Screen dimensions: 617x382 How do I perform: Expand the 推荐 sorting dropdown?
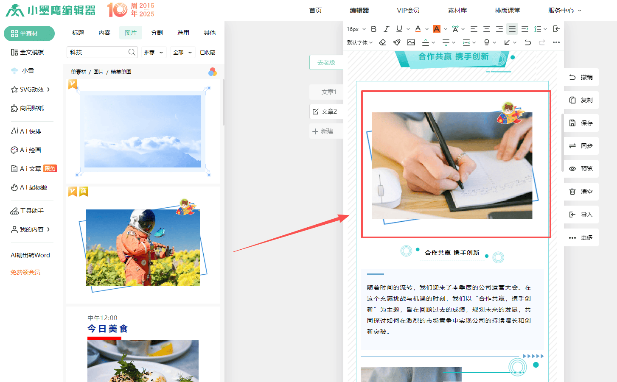tap(153, 52)
